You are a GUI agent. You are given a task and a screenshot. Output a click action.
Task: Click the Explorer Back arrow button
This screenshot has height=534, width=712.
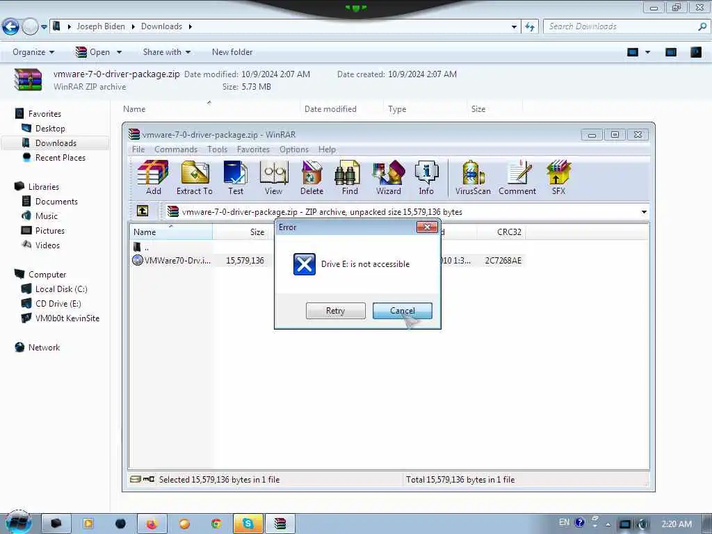10,27
